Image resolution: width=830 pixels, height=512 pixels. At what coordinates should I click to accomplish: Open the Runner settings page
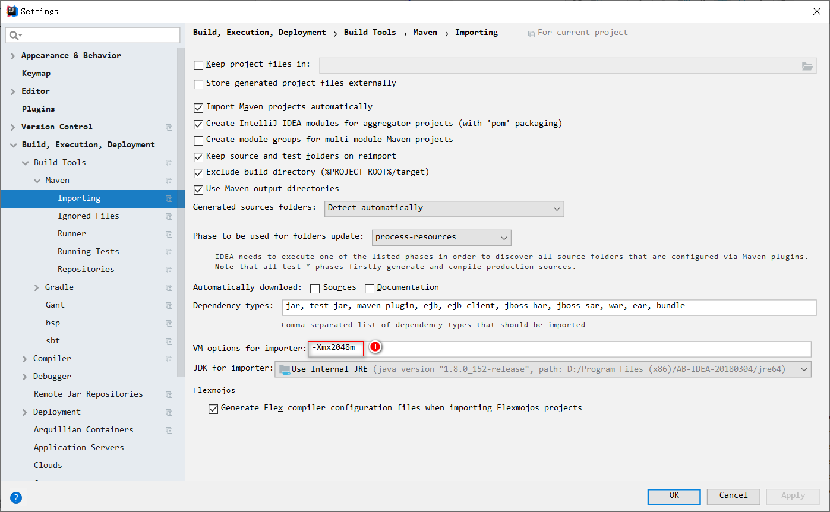tap(72, 234)
